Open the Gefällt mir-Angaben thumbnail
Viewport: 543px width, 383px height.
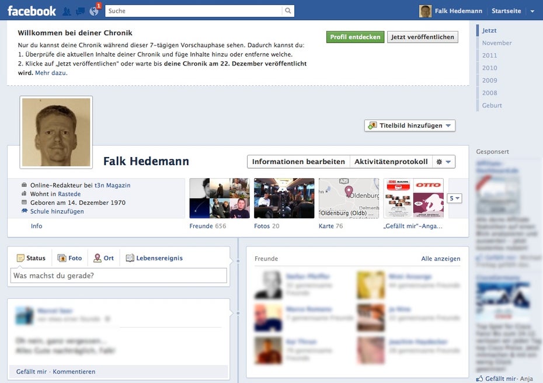point(413,198)
